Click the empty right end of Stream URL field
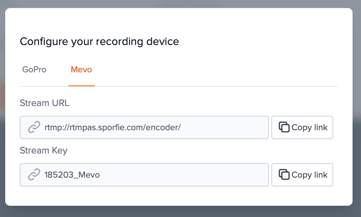Image resolution: width=361 pixels, height=217 pixels. point(241,127)
